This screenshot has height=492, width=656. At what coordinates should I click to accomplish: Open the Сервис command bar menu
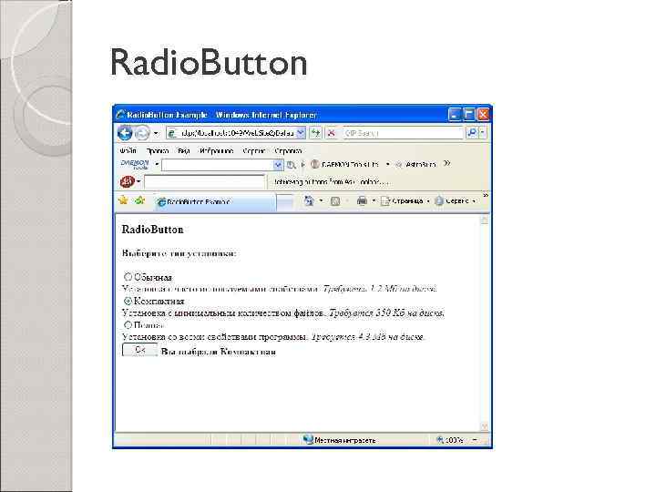[456, 201]
